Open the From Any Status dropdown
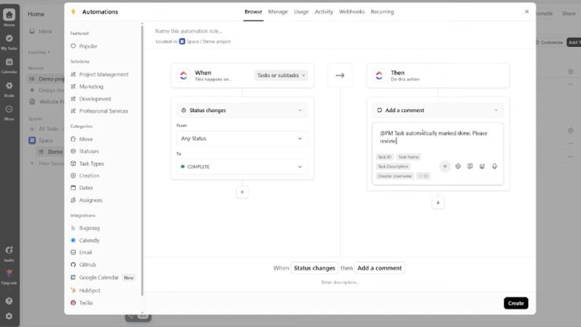Image resolution: width=581 pixels, height=327 pixels. [x=242, y=139]
